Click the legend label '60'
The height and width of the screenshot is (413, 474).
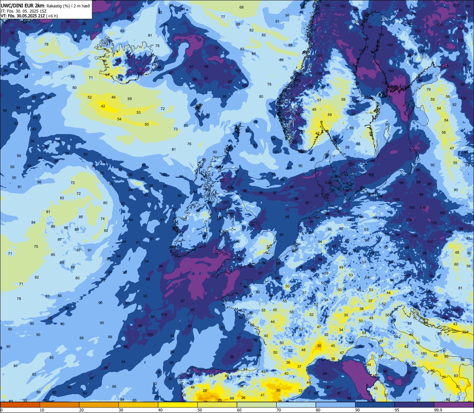point(239,410)
